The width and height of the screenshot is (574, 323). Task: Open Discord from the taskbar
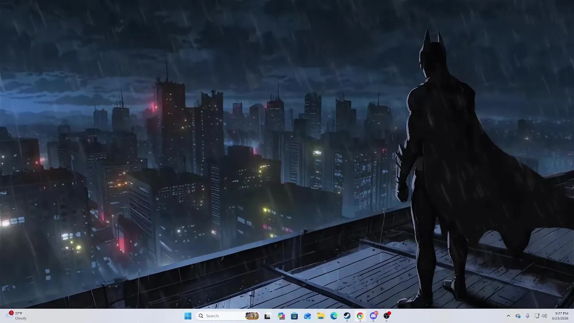click(374, 316)
